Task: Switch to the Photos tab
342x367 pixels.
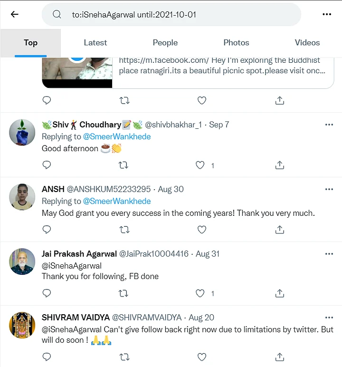Action: [236, 43]
